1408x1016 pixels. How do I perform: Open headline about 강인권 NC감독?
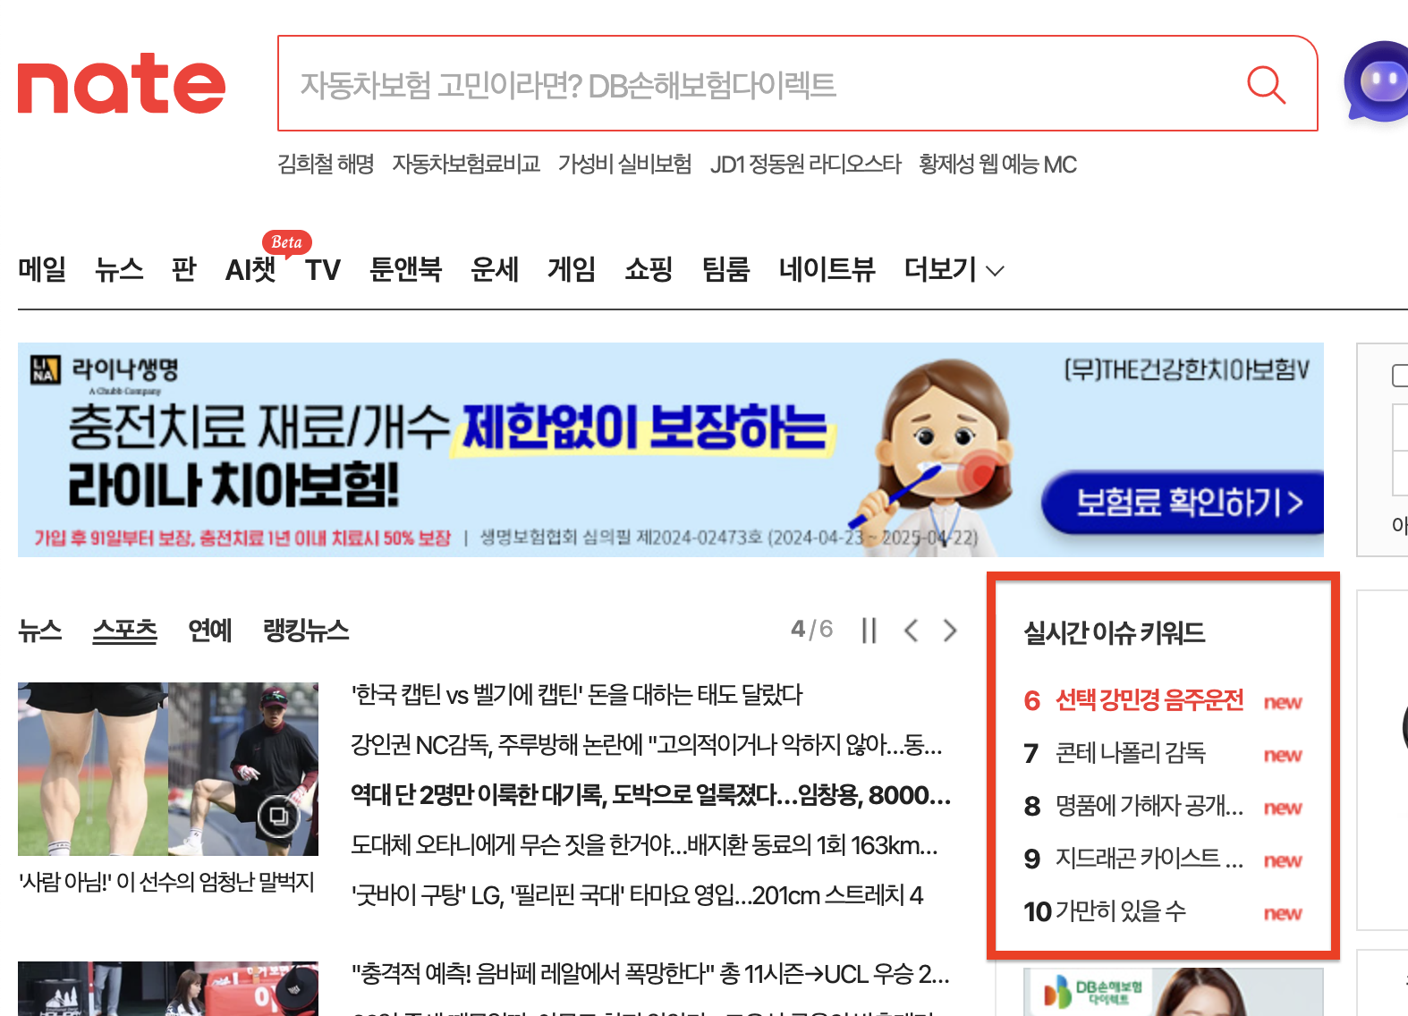point(647,745)
